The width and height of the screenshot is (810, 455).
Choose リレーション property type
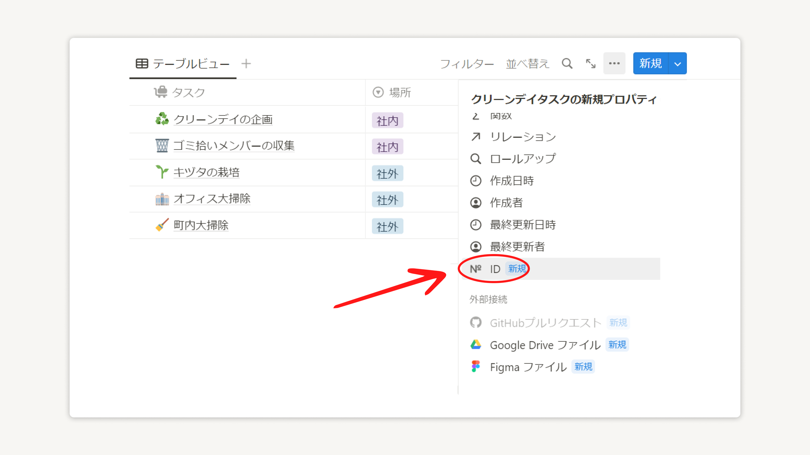point(522,137)
